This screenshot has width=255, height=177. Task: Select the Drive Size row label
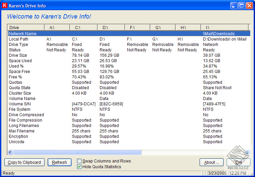[18, 55]
